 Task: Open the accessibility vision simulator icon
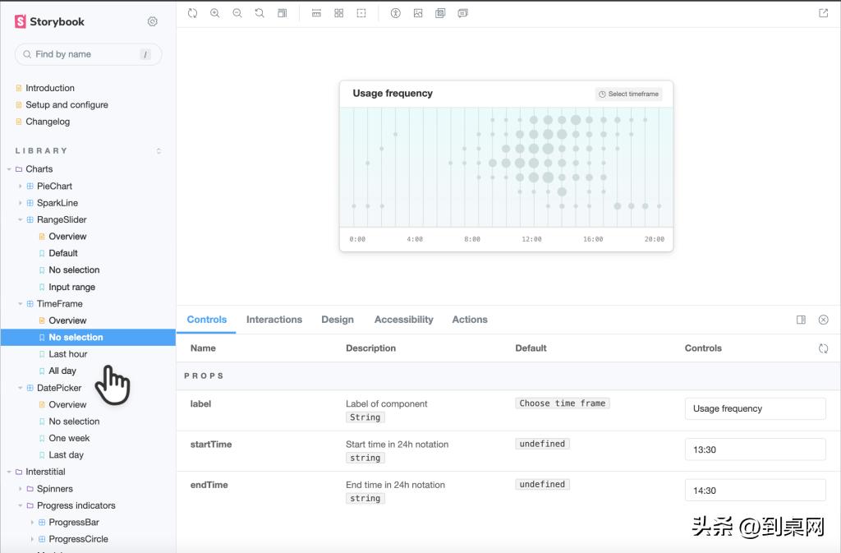(x=395, y=13)
